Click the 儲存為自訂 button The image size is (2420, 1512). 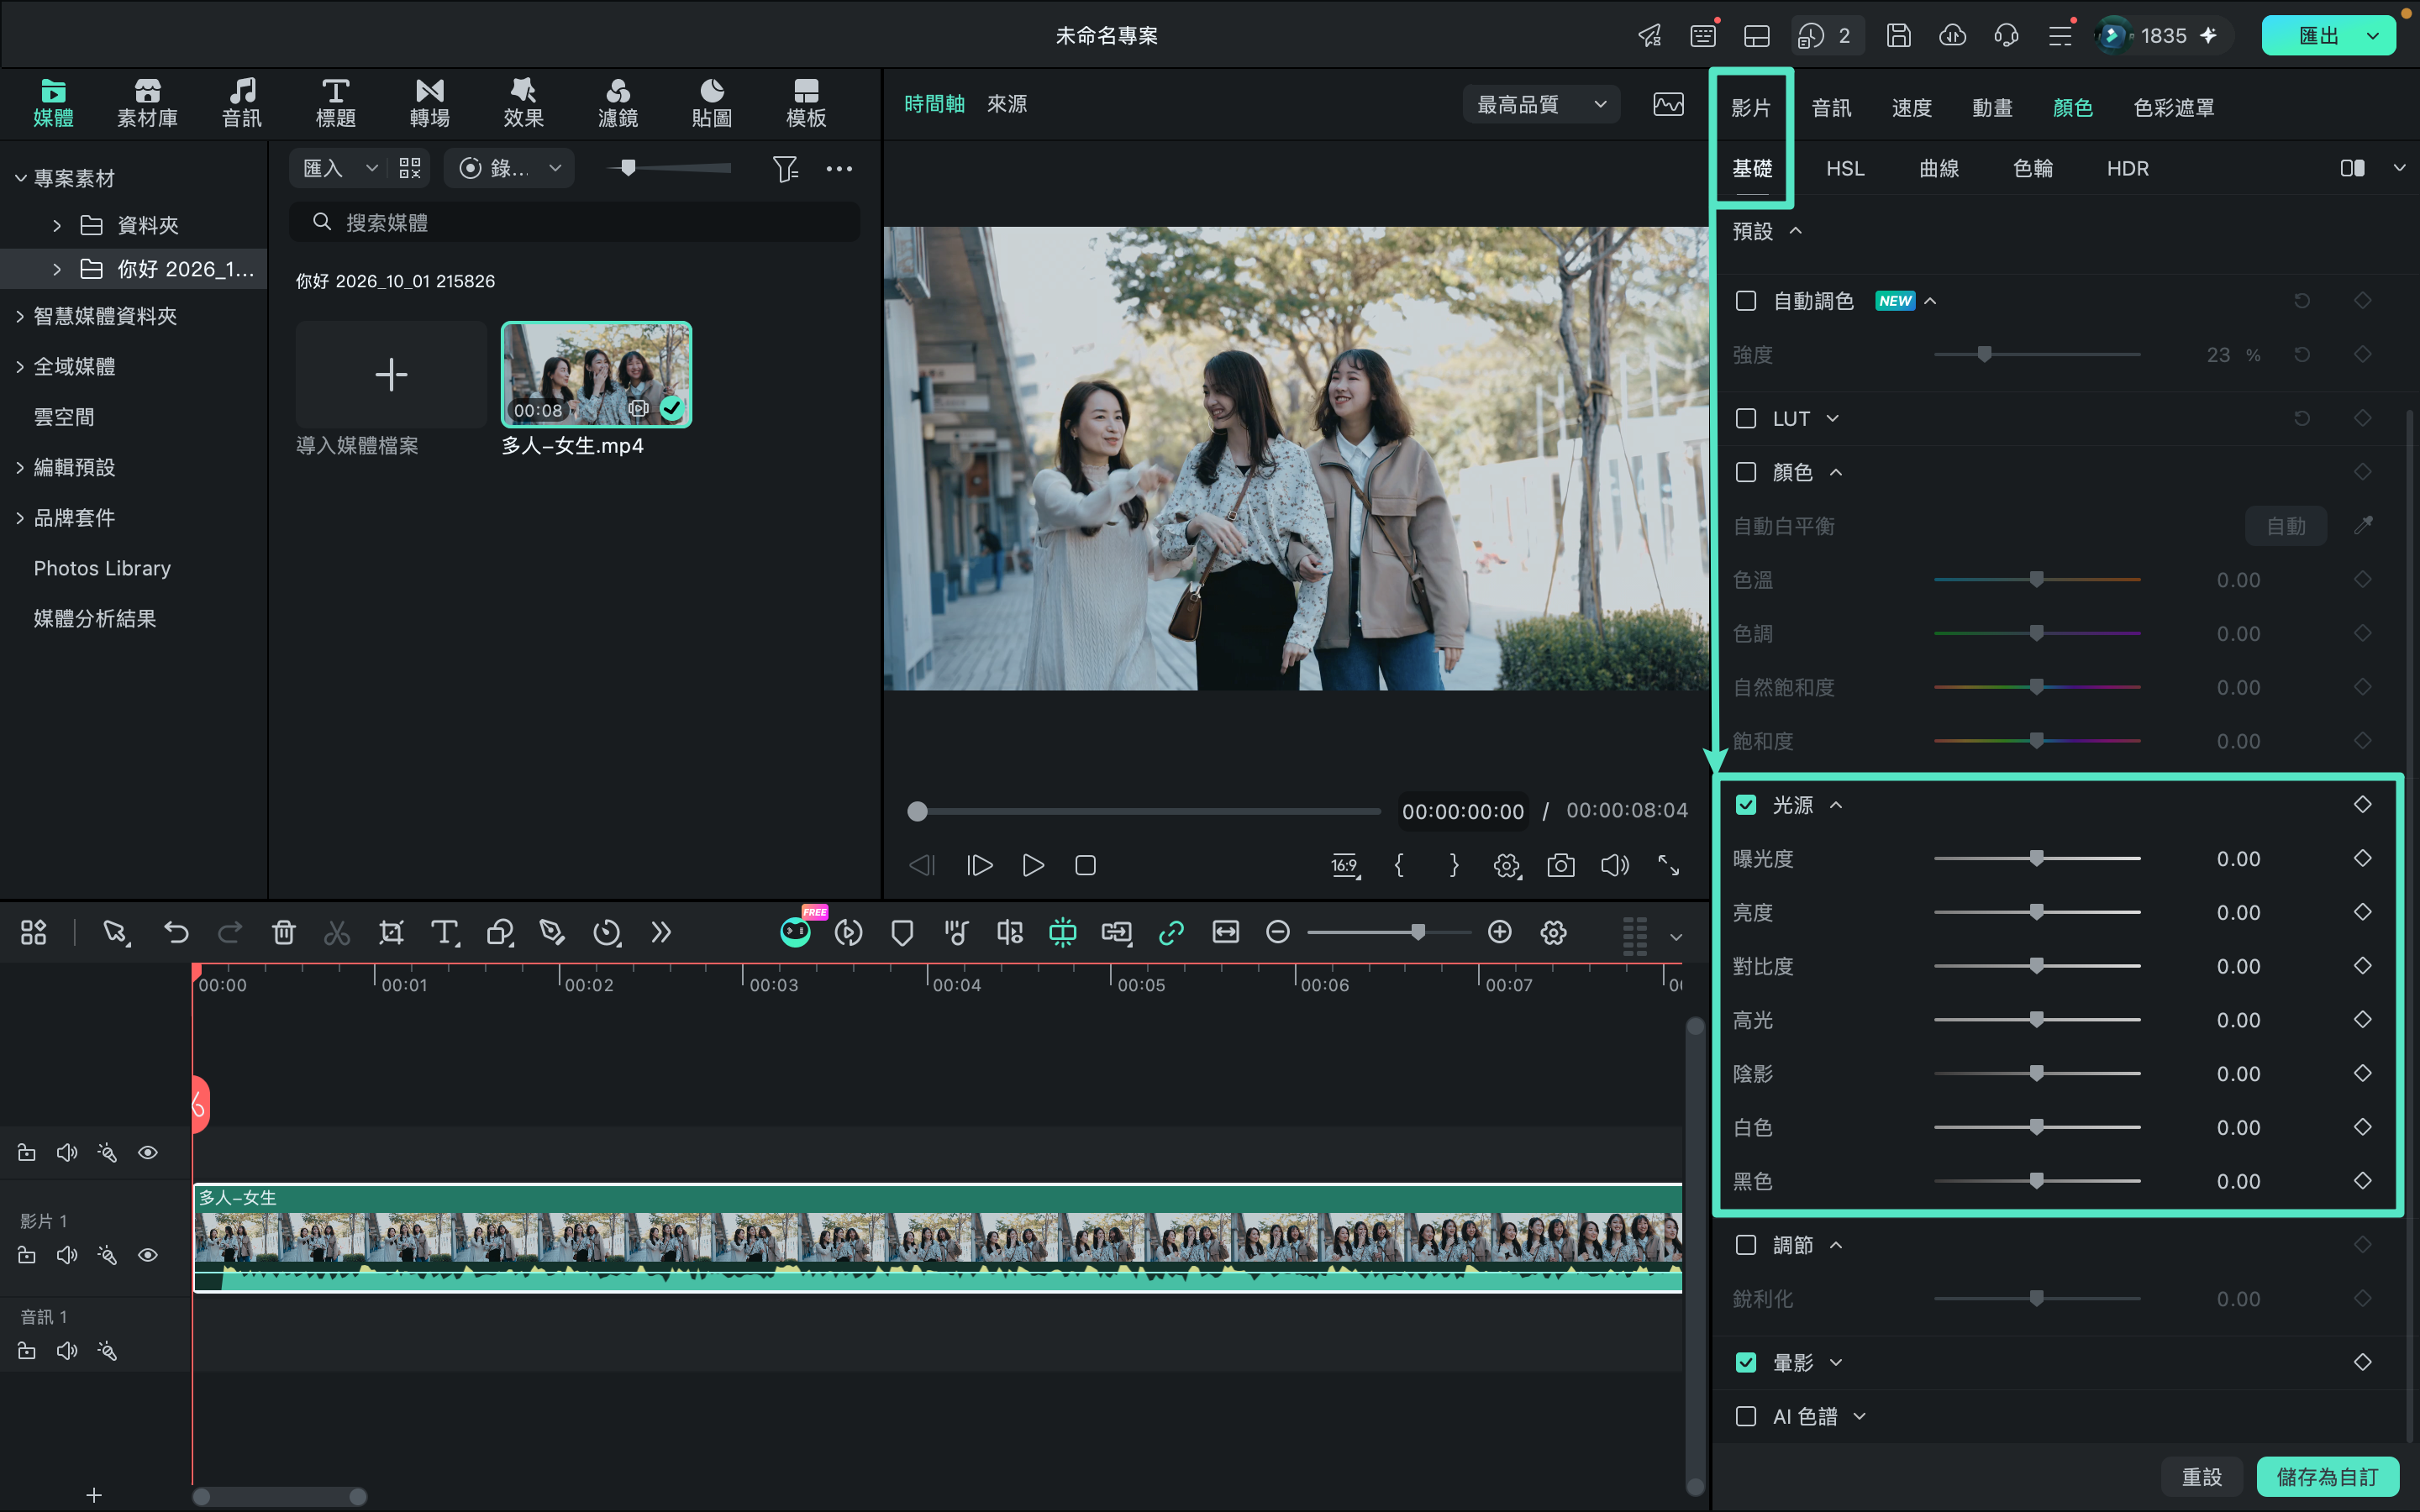point(2327,1476)
